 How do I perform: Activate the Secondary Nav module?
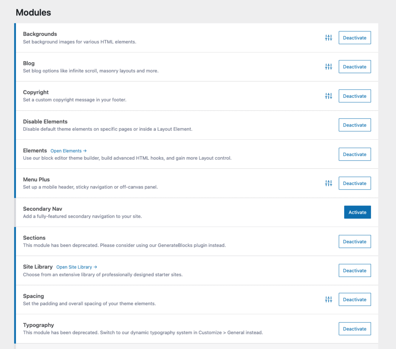tap(357, 212)
